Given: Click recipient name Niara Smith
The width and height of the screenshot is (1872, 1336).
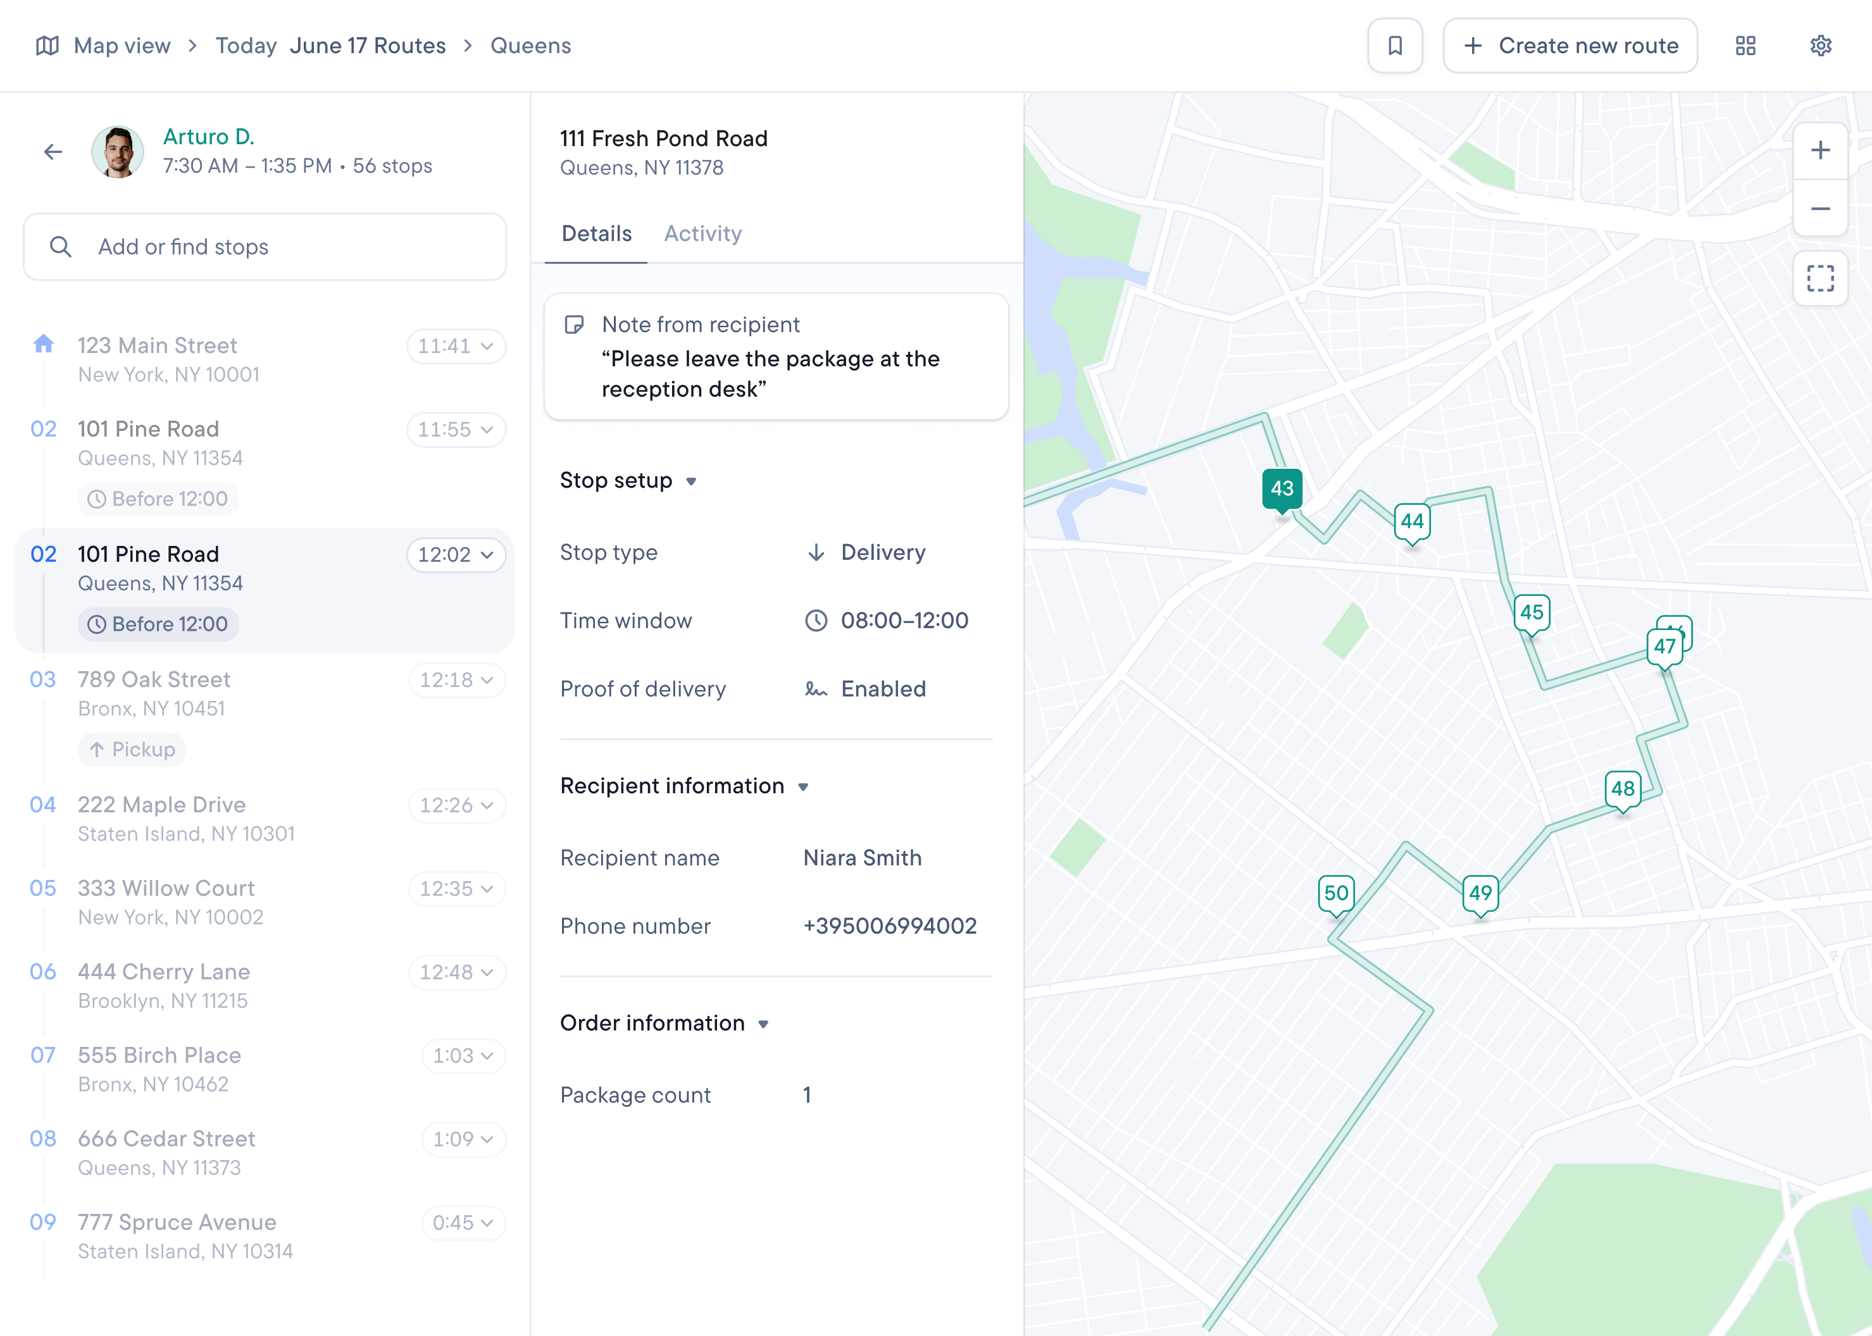Looking at the screenshot, I should [863, 858].
